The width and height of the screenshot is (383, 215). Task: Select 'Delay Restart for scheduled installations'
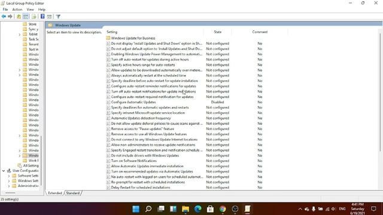[x=141, y=188]
